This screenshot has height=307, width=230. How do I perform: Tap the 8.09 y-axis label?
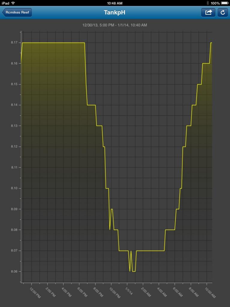(x=14, y=209)
